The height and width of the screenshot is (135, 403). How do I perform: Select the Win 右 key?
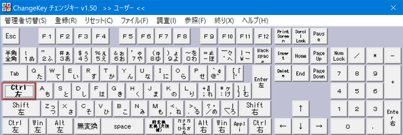coord(222,126)
